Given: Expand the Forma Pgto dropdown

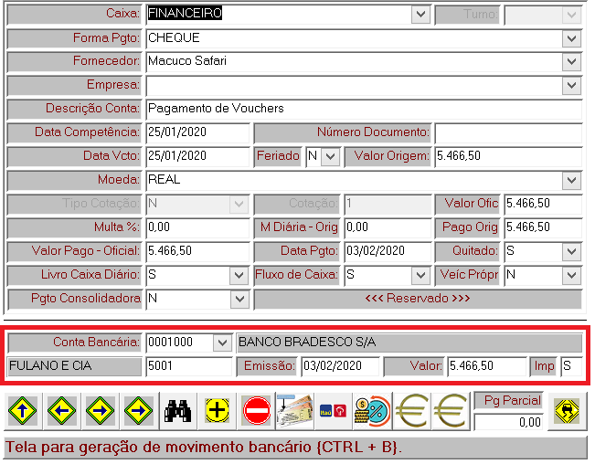Looking at the screenshot, I should (572, 38).
